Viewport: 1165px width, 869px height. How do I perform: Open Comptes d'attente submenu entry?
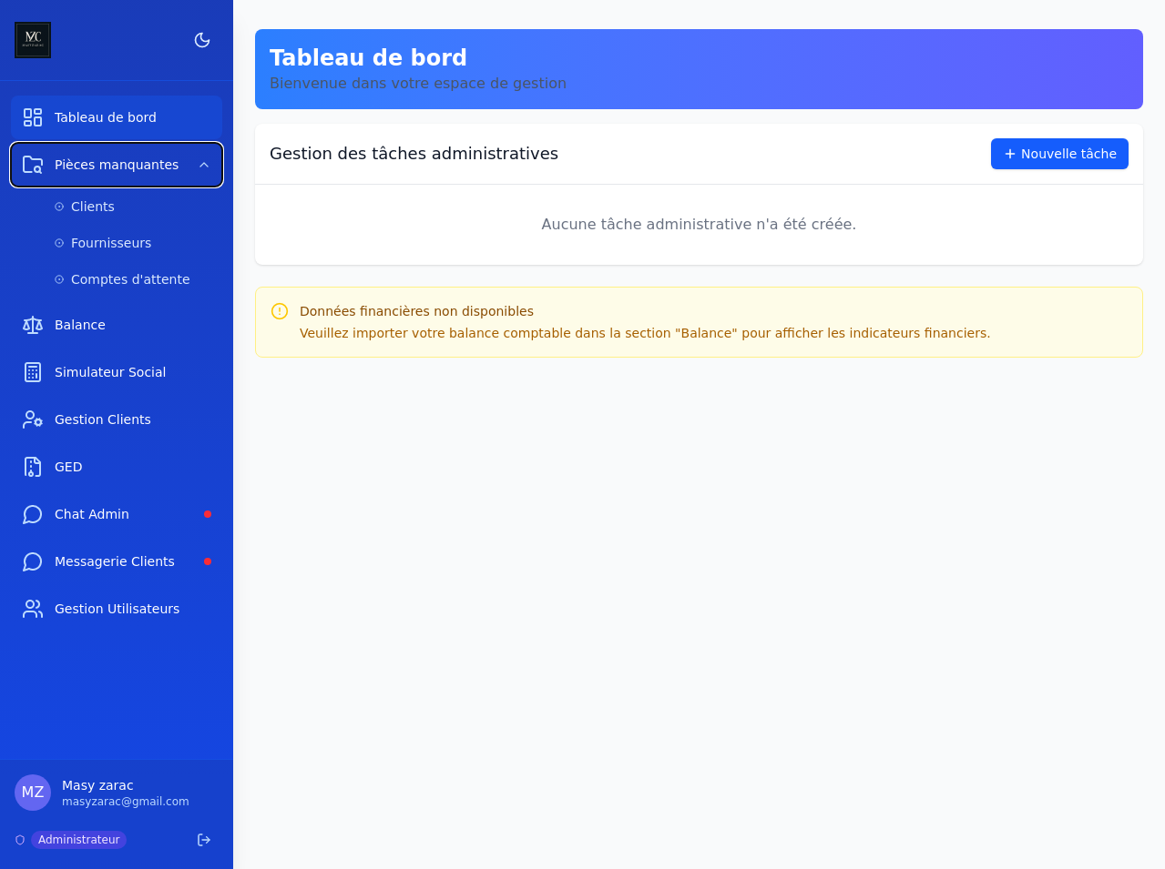point(130,279)
